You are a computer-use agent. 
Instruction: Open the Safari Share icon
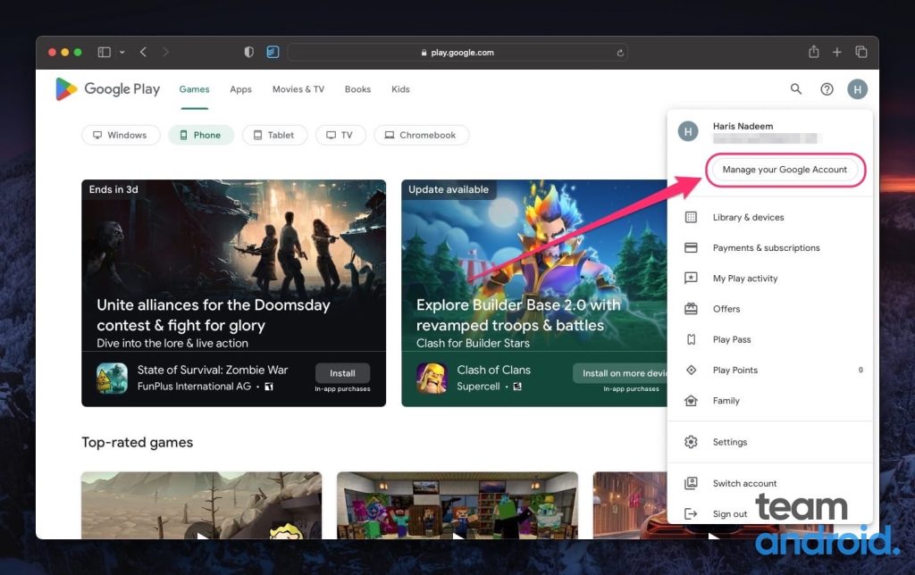coord(813,53)
